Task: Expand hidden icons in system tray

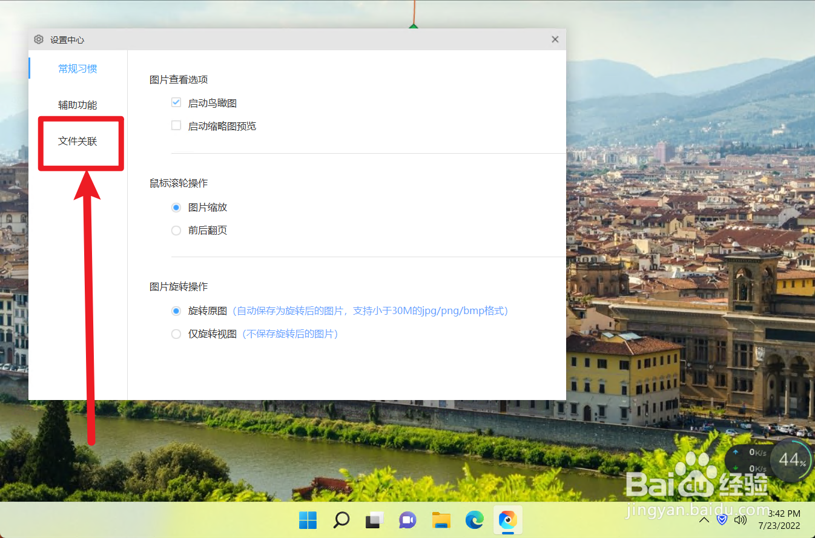Action: [704, 519]
